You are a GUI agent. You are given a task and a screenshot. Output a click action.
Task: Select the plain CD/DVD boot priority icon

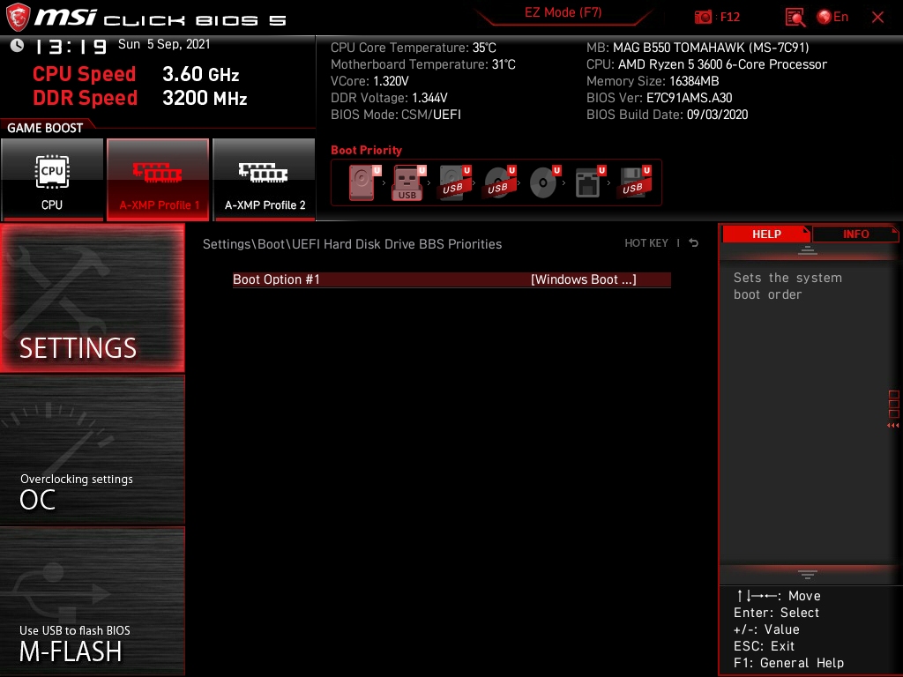coord(544,182)
